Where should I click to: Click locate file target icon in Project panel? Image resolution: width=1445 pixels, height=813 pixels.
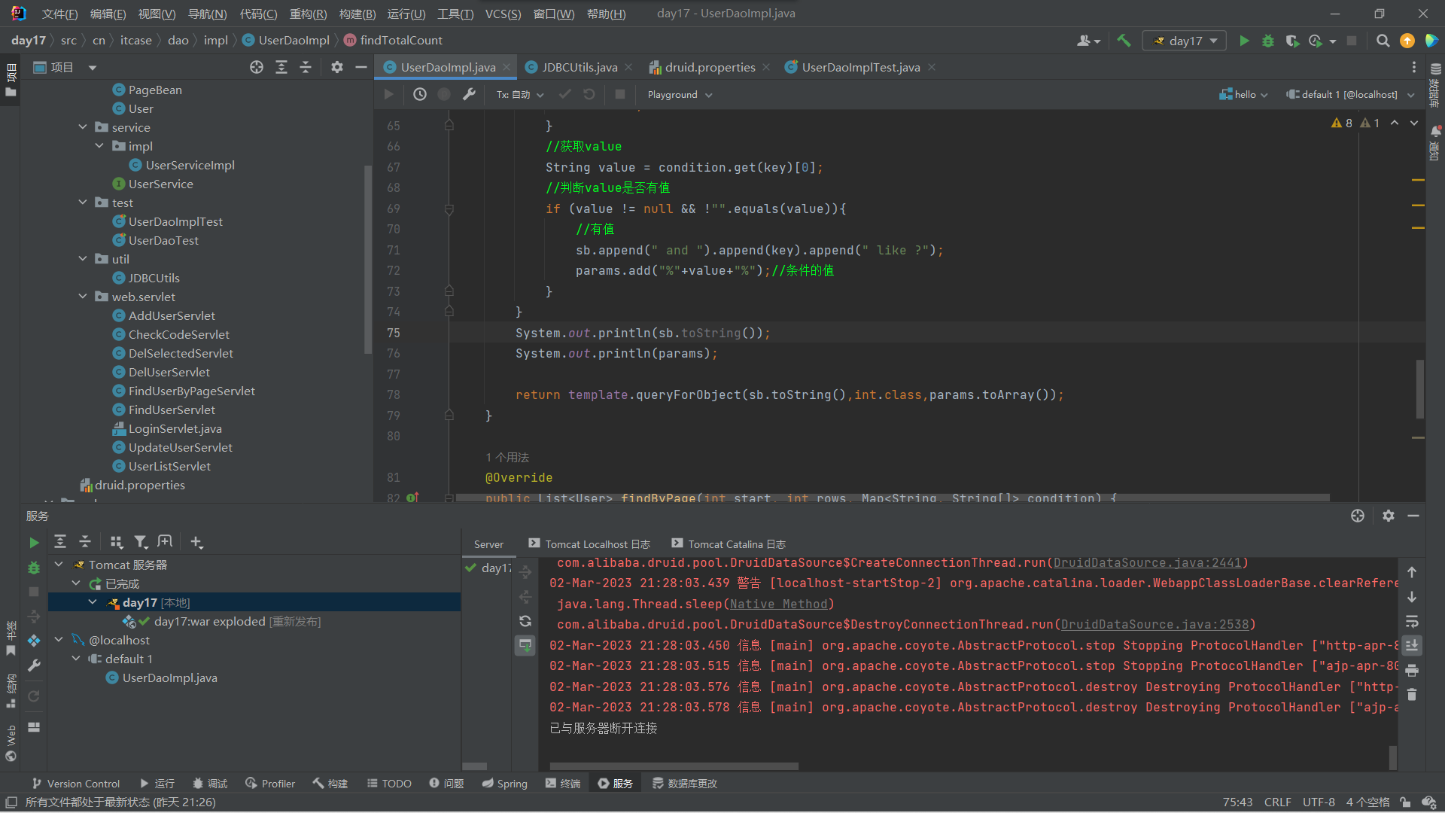point(257,67)
